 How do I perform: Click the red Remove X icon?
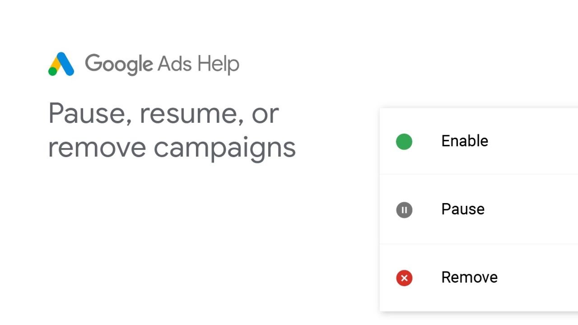coord(404,278)
